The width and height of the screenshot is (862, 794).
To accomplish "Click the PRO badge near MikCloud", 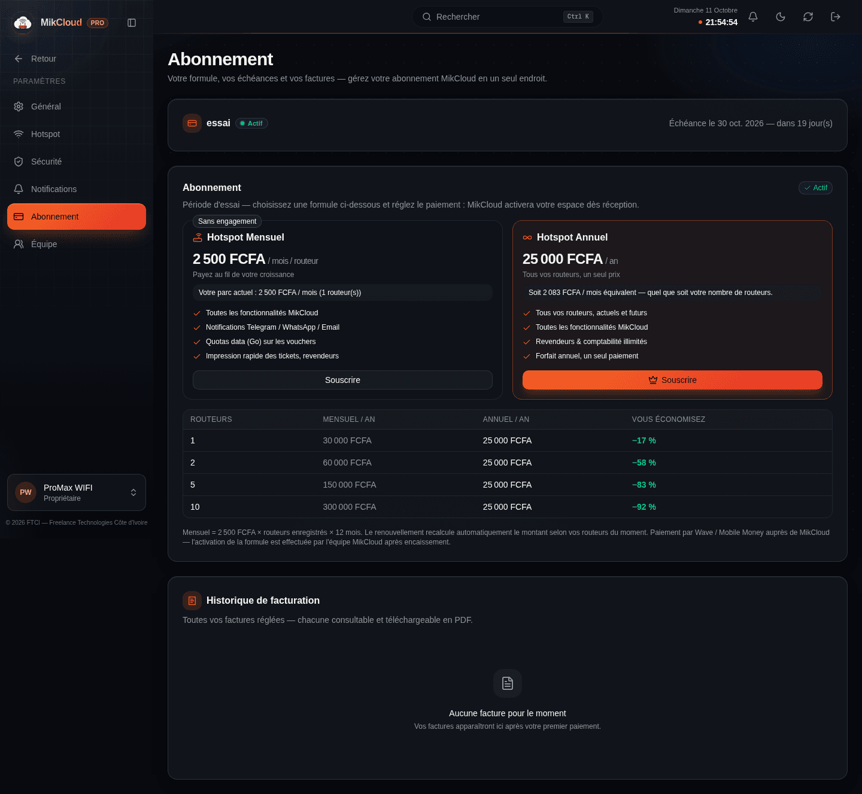I will pos(98,23).
